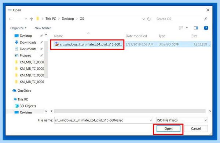Click the pin icon next to Desktop
This screenshot has width=220, height=143.
[41, 36]
